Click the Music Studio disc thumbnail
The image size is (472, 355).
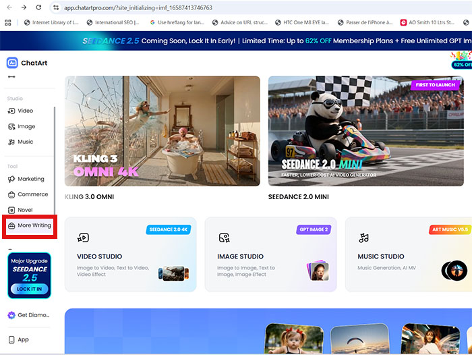point(454,271)
